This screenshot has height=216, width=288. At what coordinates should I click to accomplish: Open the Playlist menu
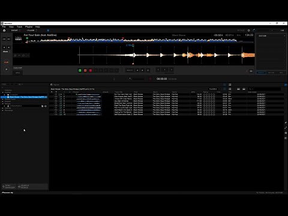(29, 26)
